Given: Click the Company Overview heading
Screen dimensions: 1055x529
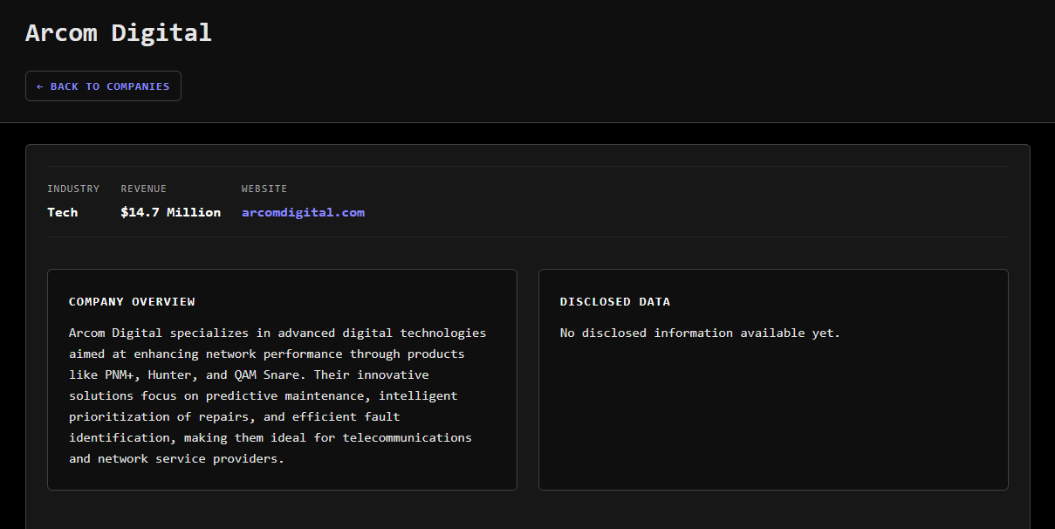Looking at the screenshot, I should pyautogui.click(x=132, y=302).
